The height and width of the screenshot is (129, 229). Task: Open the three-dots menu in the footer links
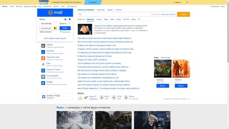pos(189,99)
